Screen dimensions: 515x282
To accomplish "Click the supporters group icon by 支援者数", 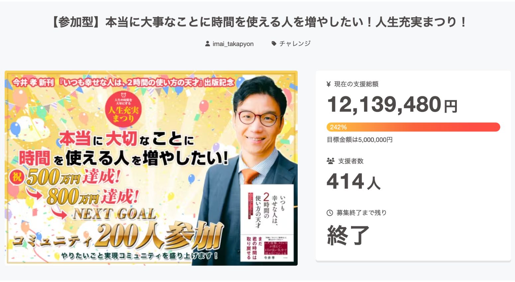I will click(x=330, y=161).
